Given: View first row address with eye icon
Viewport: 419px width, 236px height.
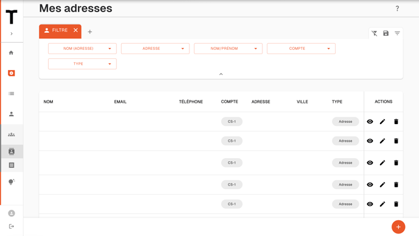Looking at the screenshot, I should click(370, 122).
